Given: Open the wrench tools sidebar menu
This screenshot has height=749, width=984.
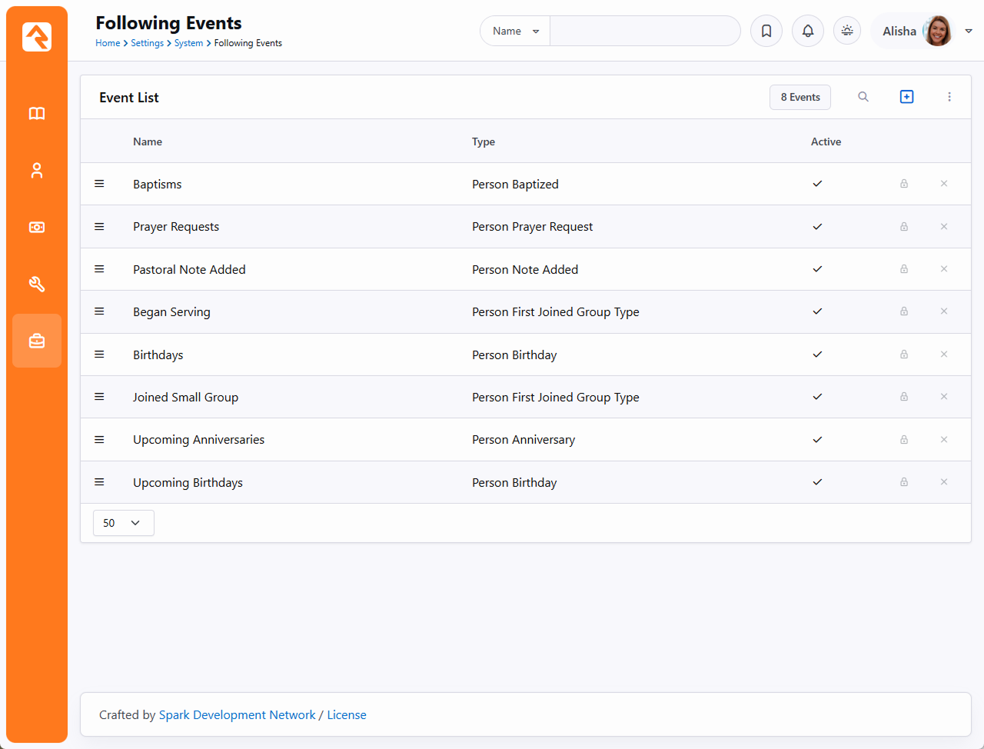Looking at the screenshot, I should [x=37, y=285].
